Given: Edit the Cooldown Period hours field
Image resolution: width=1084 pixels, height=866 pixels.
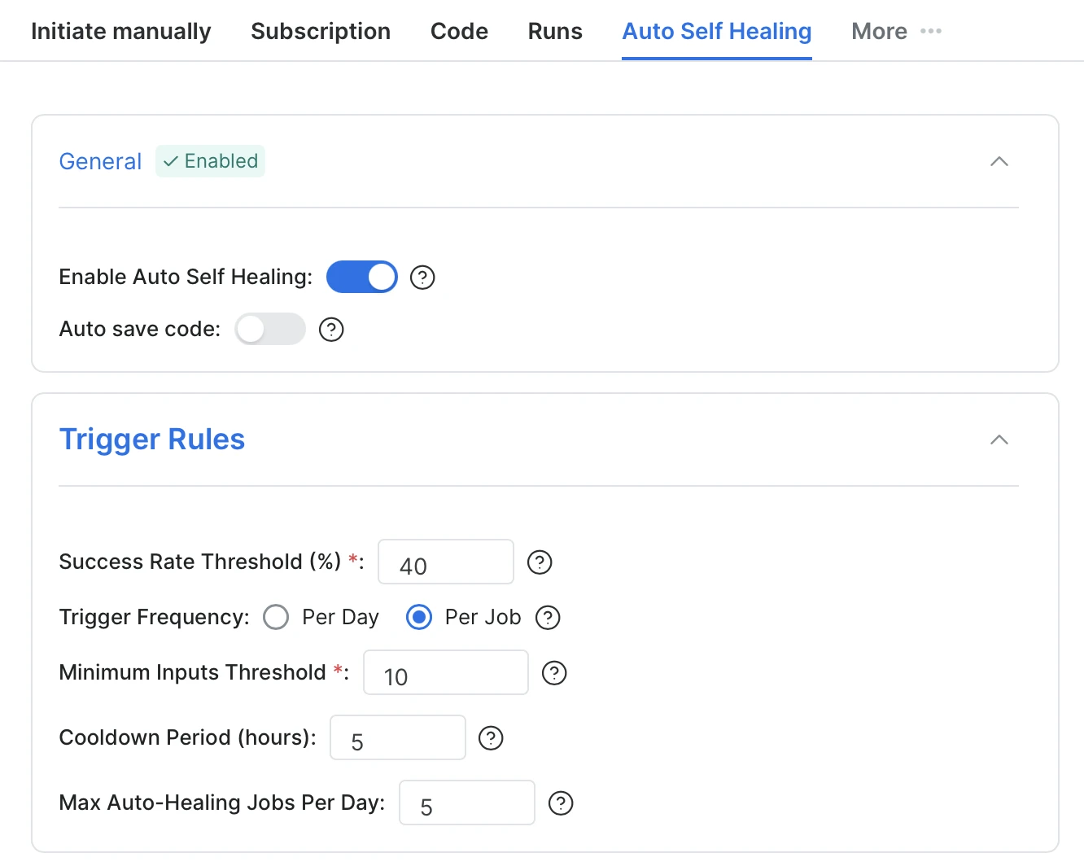Looking at the screenshot, I should (x=398, y=737).
